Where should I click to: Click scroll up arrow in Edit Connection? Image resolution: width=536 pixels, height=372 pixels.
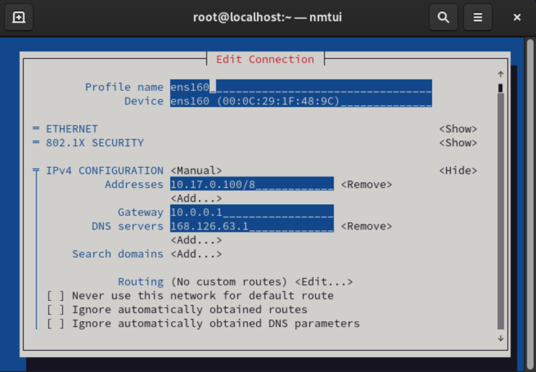[500, 74]
